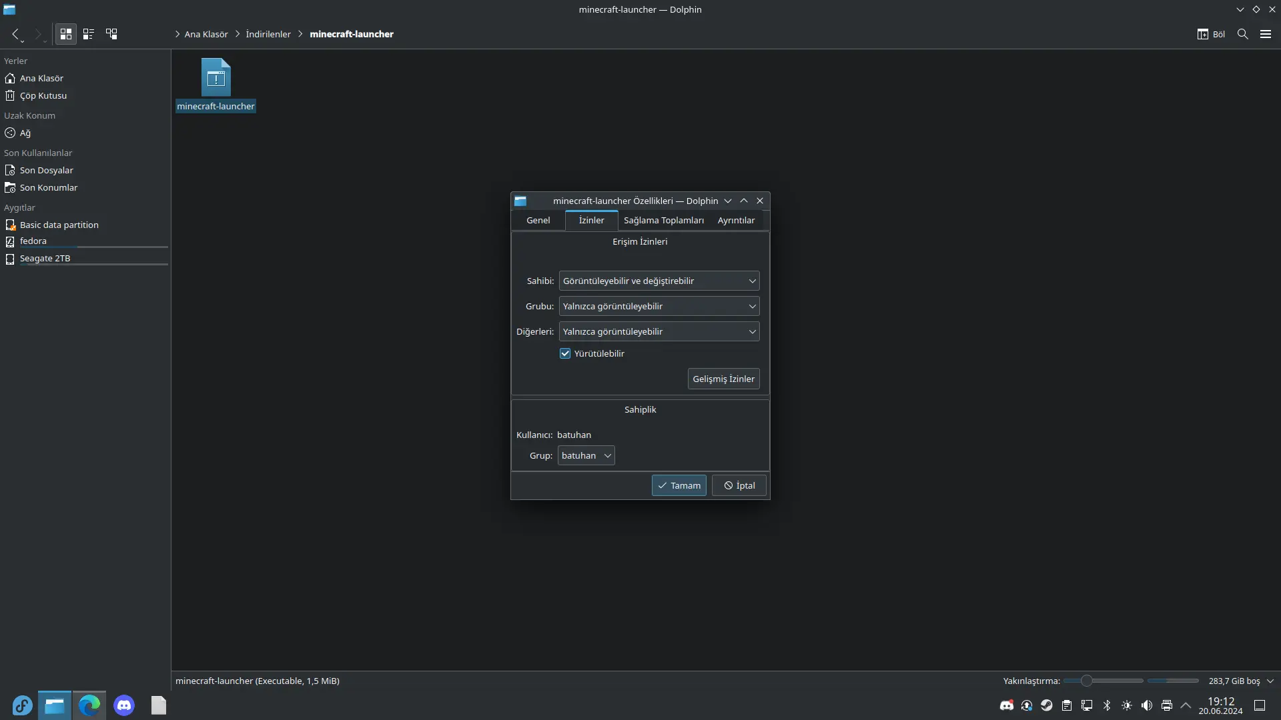Expand the free space info dropdown

point(1270,681)
